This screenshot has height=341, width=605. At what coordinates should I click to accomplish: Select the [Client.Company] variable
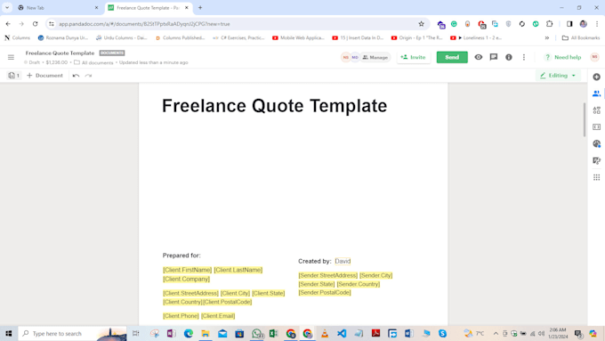186,279
